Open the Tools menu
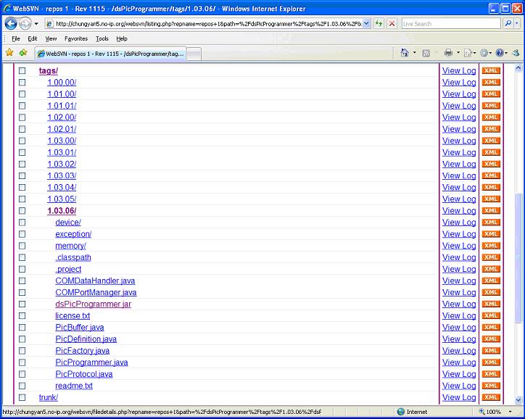The width and height of the screenshot is (525, 419). 102,38
